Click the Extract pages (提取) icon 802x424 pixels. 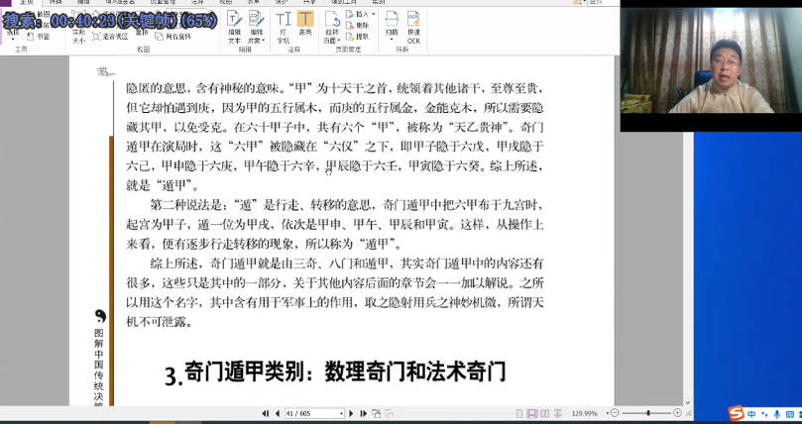point(360,35)
